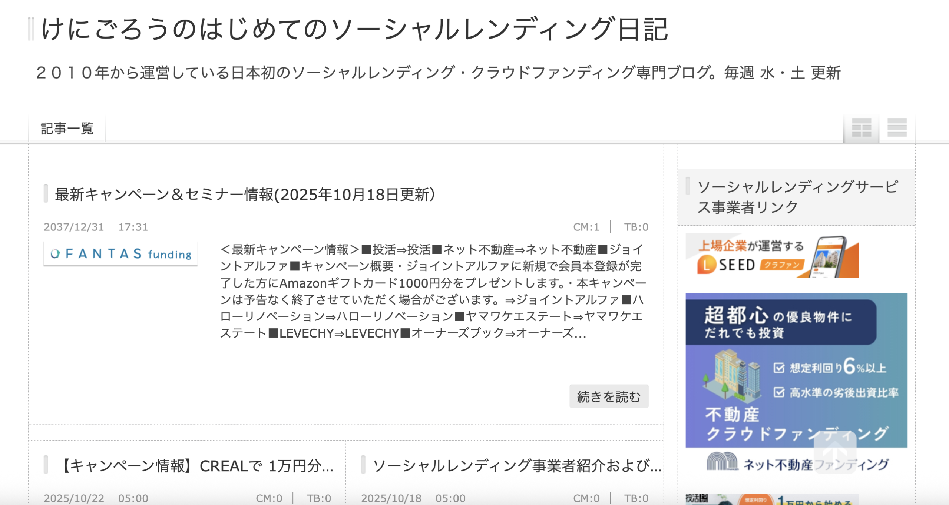
Task: Open the CREALで1万円分 campaign article
Action: coord(197,466)
